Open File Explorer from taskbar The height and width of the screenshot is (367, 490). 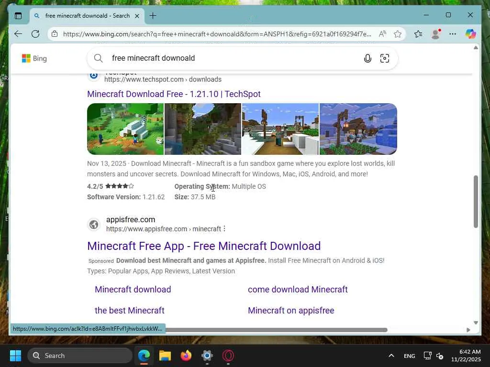[x=165, y=356]
